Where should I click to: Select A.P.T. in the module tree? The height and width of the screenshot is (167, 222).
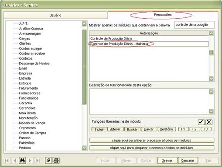pos(24,23)
